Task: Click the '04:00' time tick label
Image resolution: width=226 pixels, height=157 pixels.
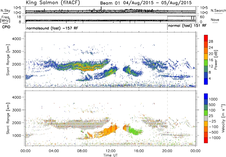Action: [x=54, y=151]
